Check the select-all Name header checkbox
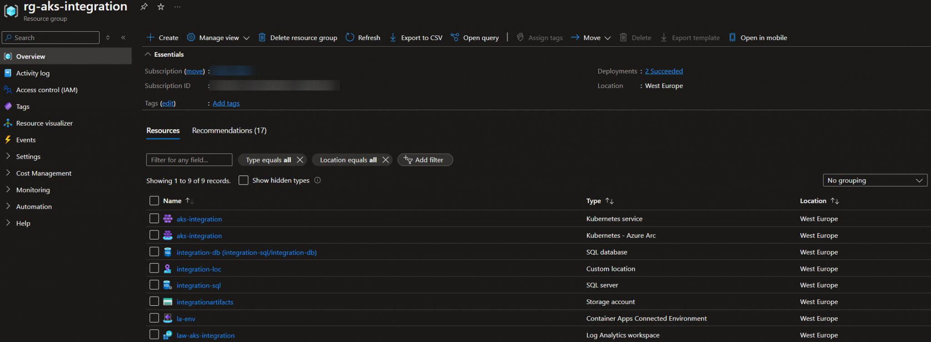The height and width of the screenshot is (342, 931). pyautogui.click(x=154, y=201)
